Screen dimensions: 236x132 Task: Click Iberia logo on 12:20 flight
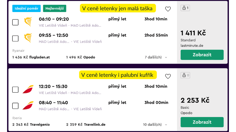tap(28, 89)
